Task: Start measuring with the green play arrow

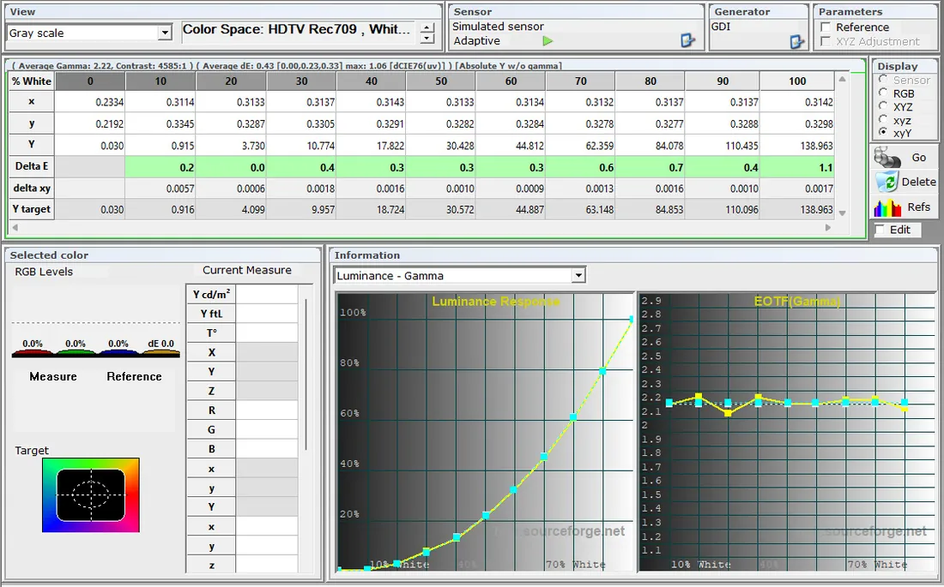Action: click(548, 41)
